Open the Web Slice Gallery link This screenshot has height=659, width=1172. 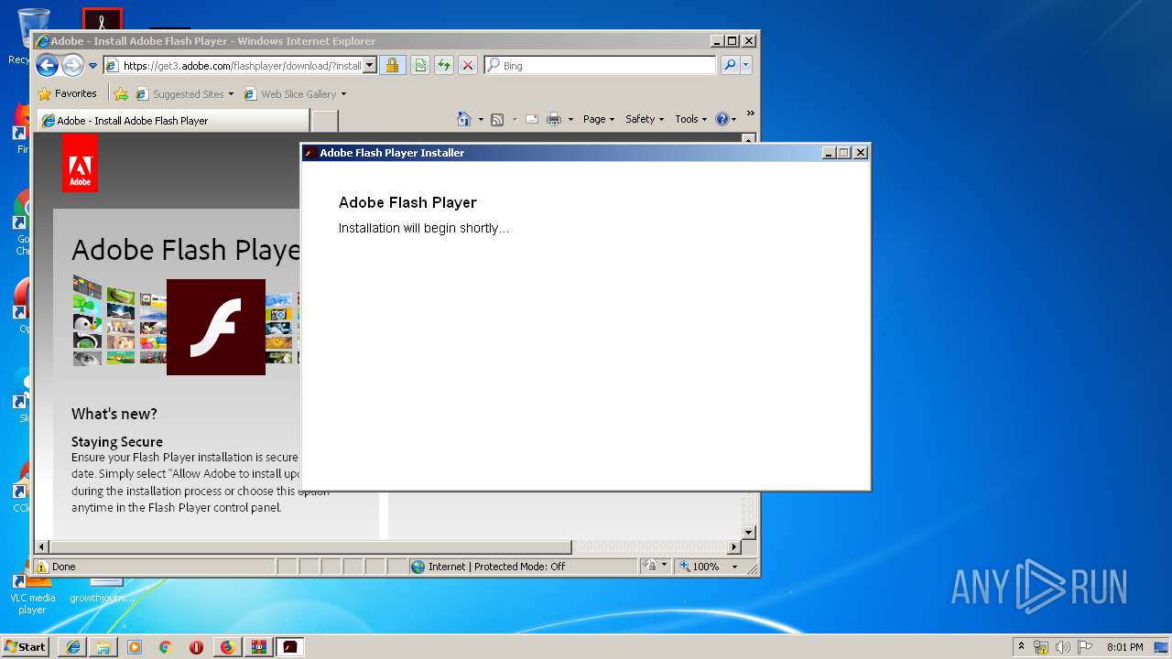(x=295, y=93)
